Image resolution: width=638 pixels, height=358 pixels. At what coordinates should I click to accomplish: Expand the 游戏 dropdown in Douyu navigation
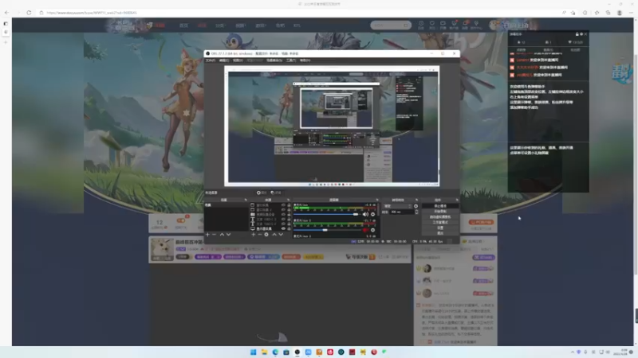click(261, 25)
